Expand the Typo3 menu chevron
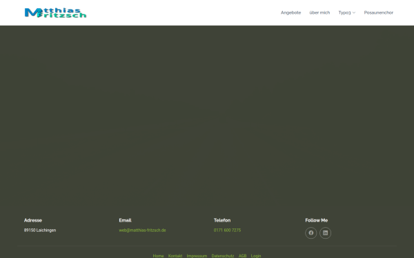 [354, 12]
